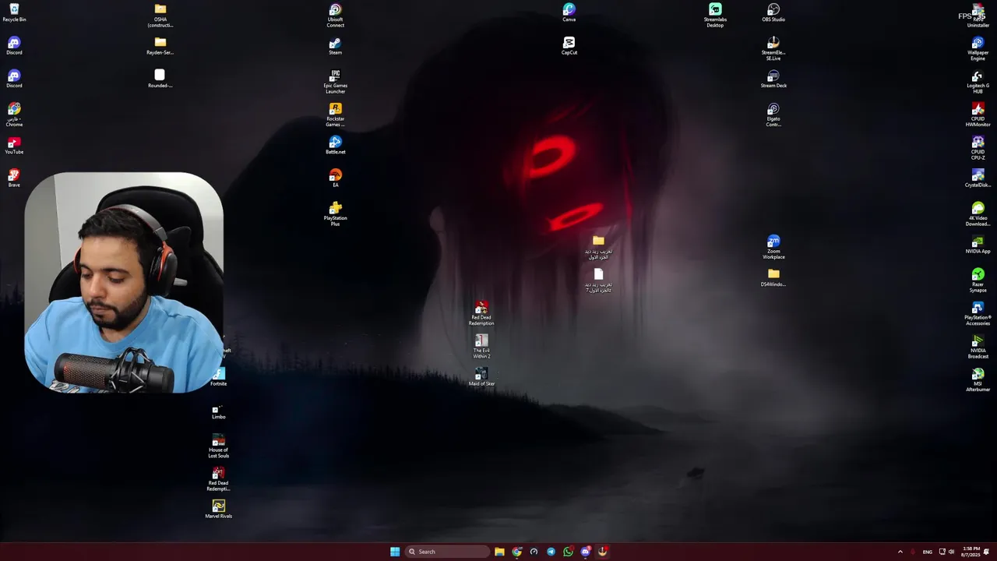Screen dimensions: 997x561
Task: Select the Zoom Workplace shortcut
Action: [773, 248]
